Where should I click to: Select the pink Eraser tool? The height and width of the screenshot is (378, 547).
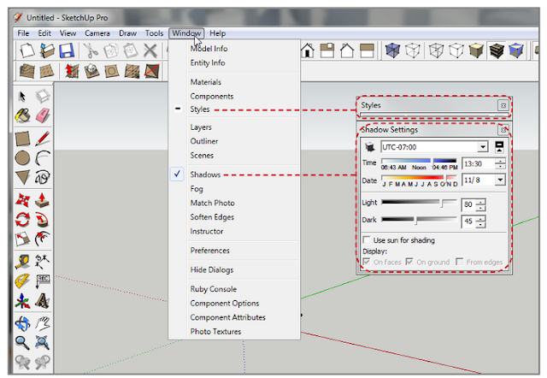click(x=42, y=115)
